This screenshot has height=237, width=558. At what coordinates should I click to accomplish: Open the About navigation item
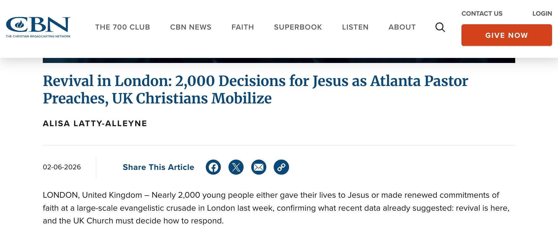(x=402, y=27)
